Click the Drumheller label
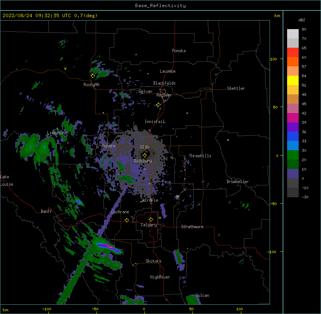This screenshot has height=314, width=321. [x=238, y=182]
